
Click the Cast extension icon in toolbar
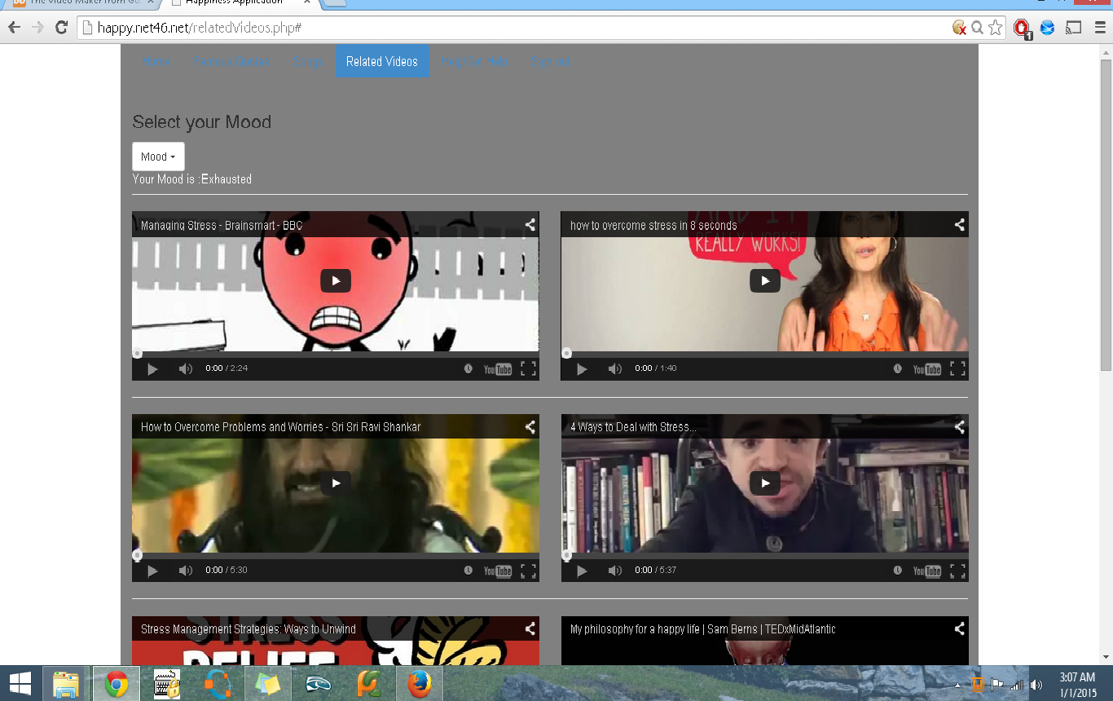coord(1074,28)
